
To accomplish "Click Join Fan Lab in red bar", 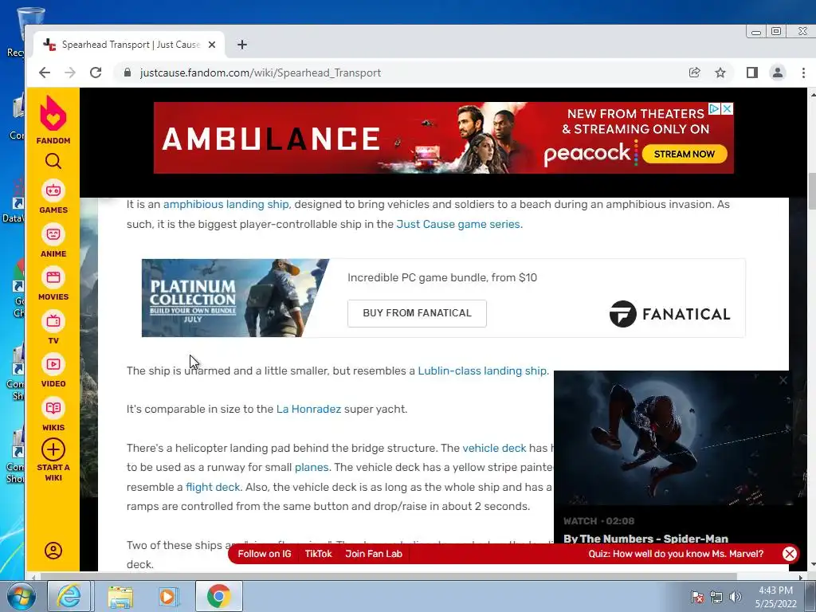I will (374, 554).
